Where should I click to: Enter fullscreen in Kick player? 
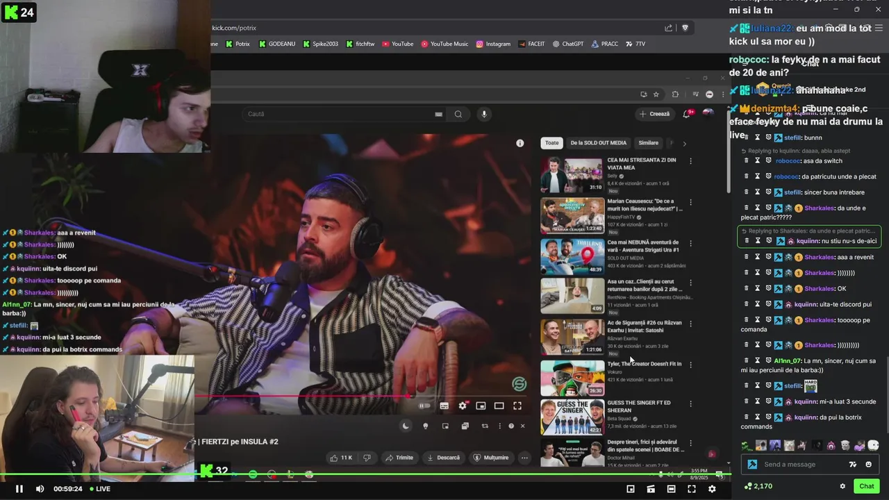pos(692,489)
